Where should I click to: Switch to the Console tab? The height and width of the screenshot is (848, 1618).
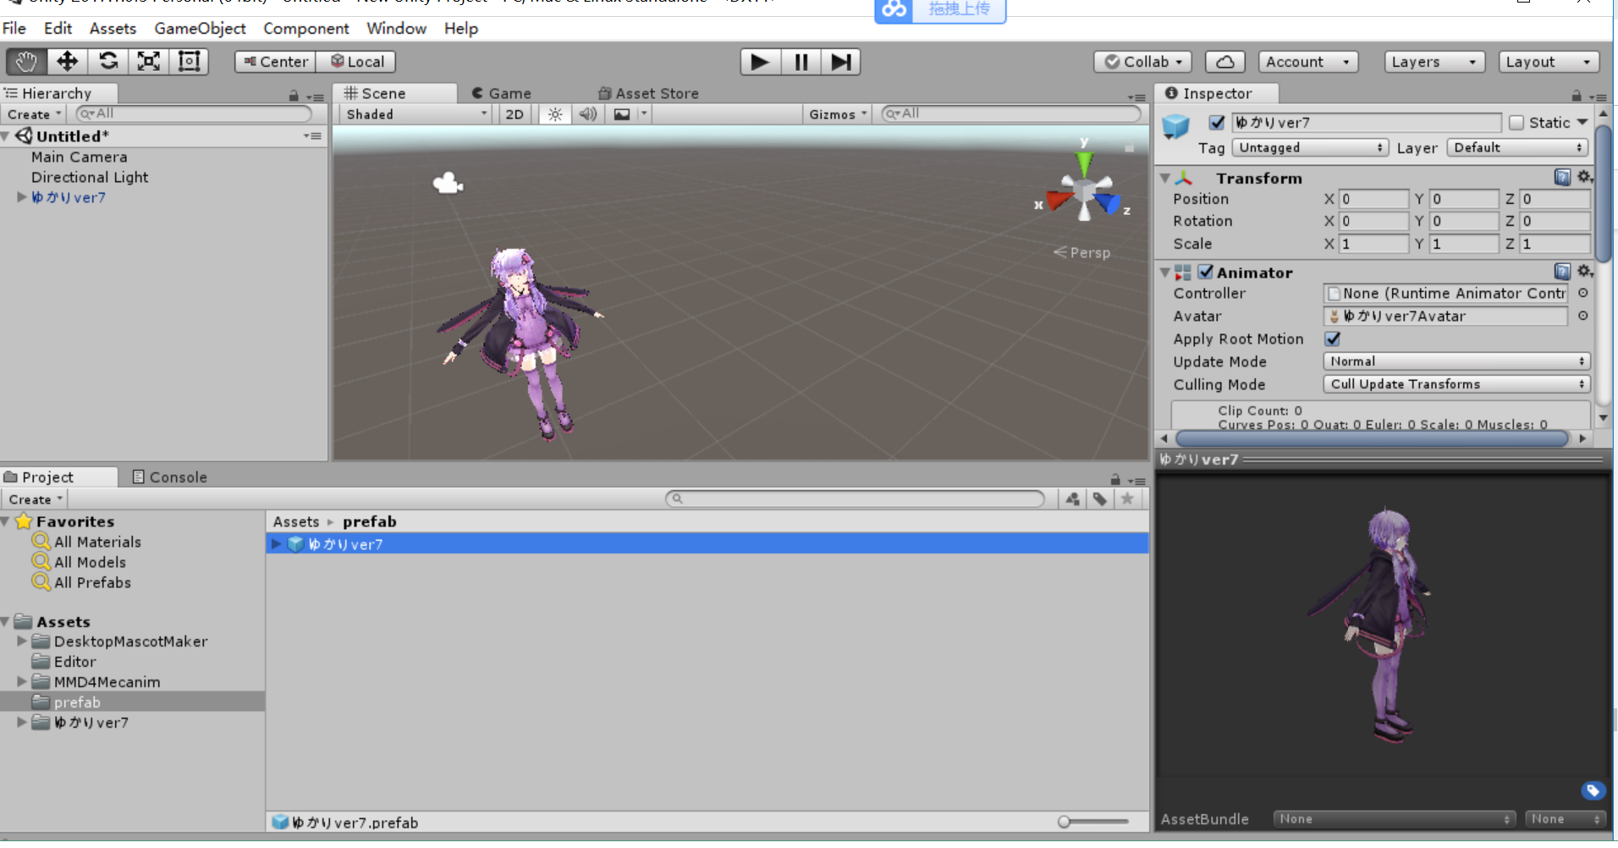pyautogui.click(x=169, y=476)
